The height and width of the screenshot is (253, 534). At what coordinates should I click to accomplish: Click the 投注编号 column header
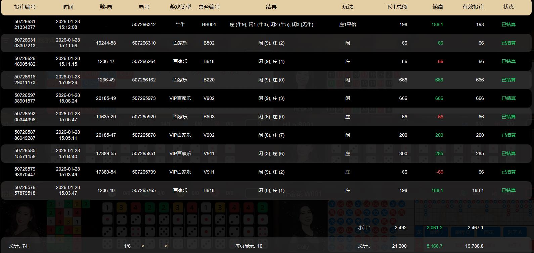(25, 7)
